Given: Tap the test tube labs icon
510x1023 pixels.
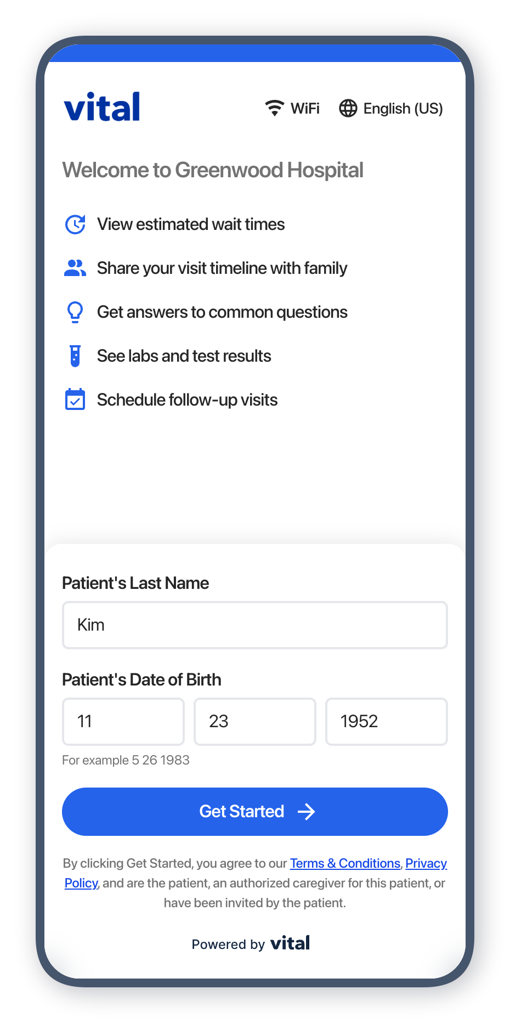Looking at the screenshot, I should (75, 356).
